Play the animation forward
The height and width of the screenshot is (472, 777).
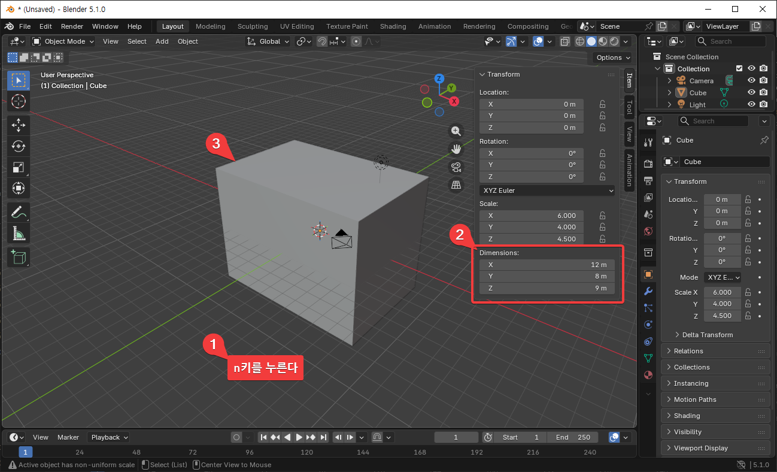tap(299, 437)
